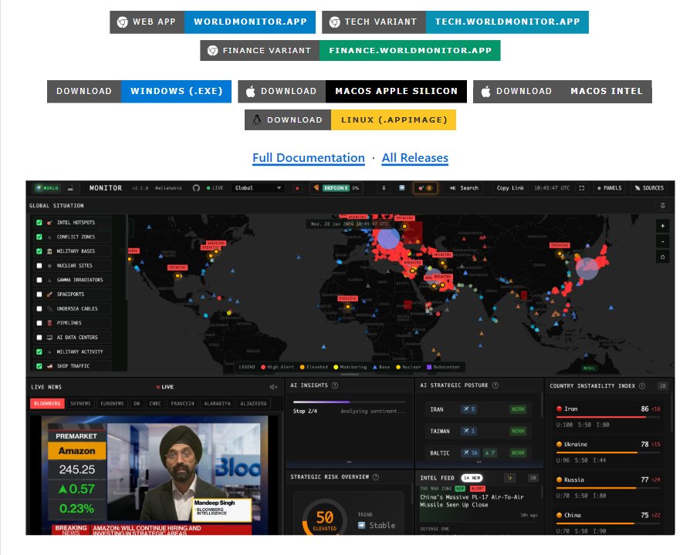The image size is (700, 555).
Task: Enable the Nuclear Sites layer checkbox
Action: (x=39, y=266)
